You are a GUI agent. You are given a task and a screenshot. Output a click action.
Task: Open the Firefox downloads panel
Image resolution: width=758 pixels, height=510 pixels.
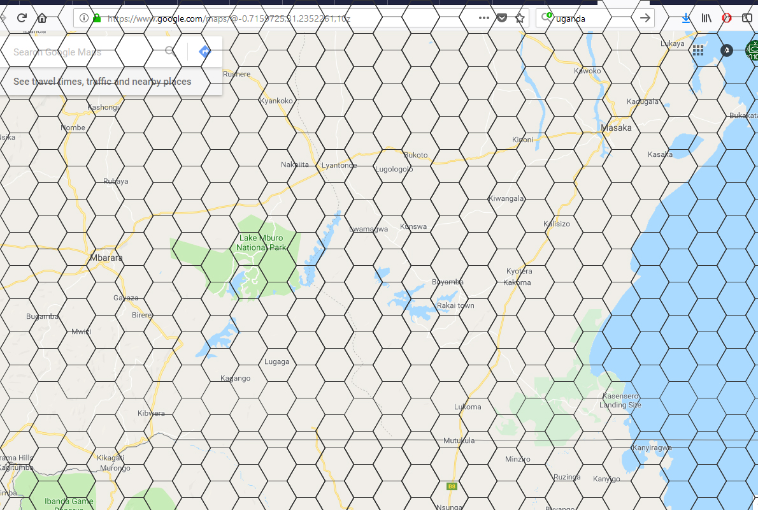point(685,18)
